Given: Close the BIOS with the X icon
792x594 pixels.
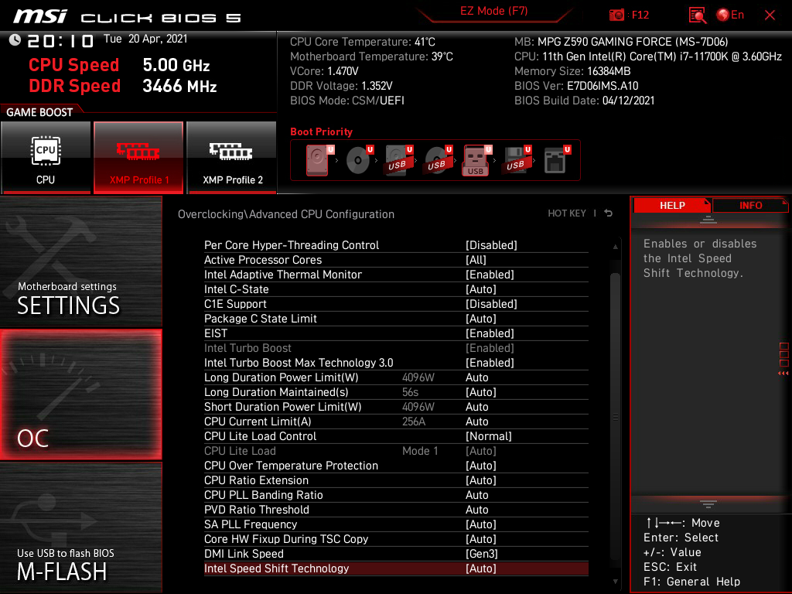Looking at the screenshot, I should point(770,15).
